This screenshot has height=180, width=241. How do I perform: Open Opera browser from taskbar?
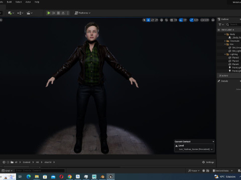click(x=61, y=176)
